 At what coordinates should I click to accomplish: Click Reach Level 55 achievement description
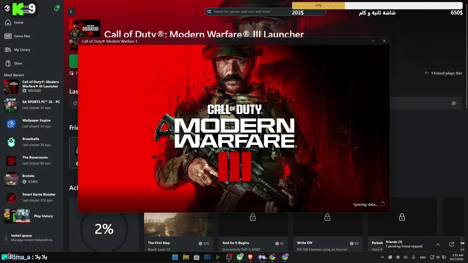click(159, 249)
